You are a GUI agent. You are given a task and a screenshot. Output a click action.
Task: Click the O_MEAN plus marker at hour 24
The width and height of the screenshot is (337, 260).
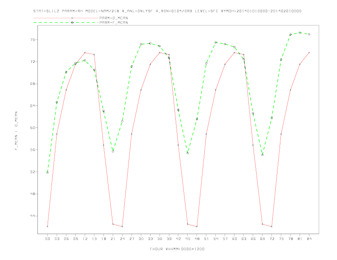point(122,226)
